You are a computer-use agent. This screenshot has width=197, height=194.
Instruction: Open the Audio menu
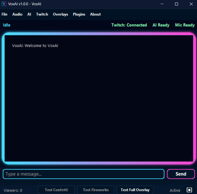coord(17,14)
